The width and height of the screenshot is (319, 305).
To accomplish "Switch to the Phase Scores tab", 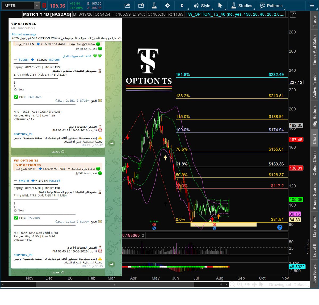I will 314,196.
